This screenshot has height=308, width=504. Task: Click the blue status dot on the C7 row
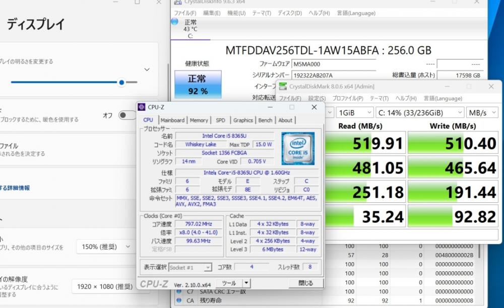179,291
